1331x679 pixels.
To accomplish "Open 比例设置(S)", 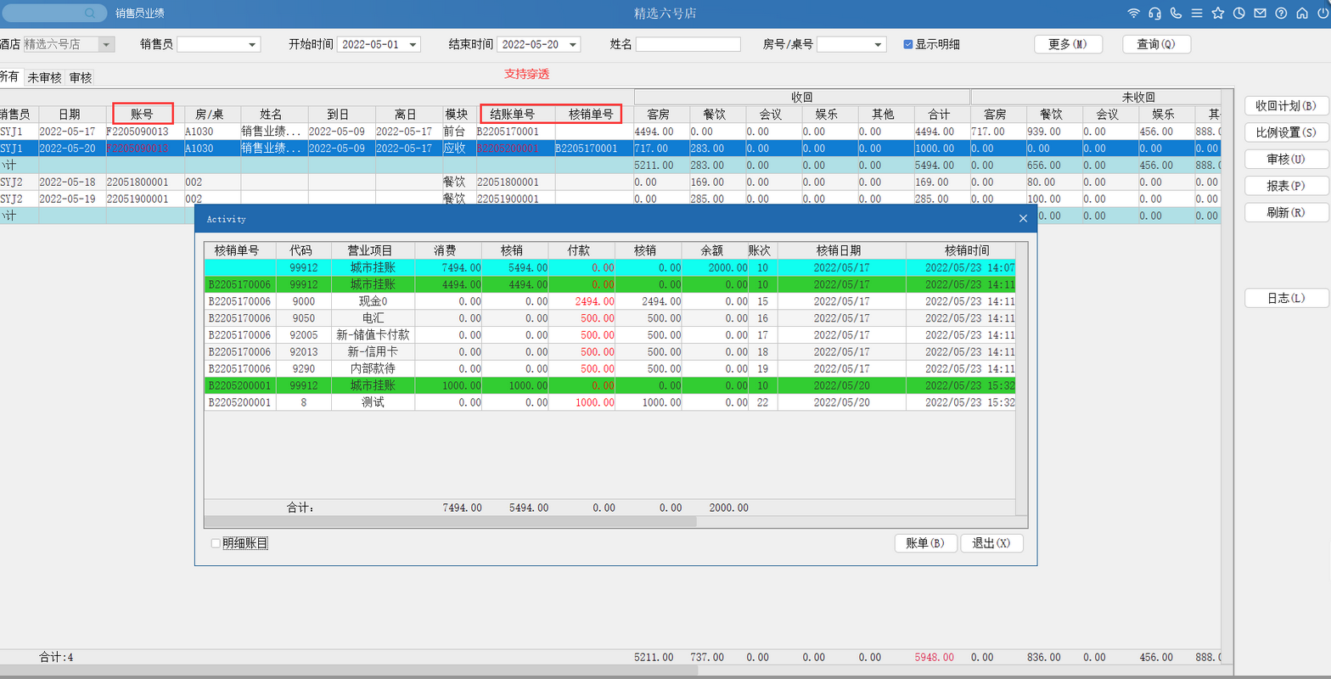I will 1286,132.
